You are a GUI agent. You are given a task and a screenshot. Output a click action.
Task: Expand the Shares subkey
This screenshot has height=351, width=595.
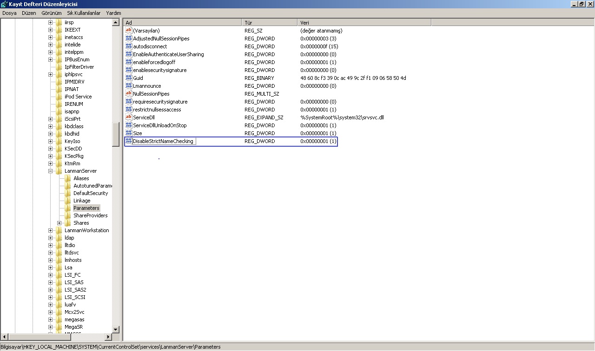[59, 223]
